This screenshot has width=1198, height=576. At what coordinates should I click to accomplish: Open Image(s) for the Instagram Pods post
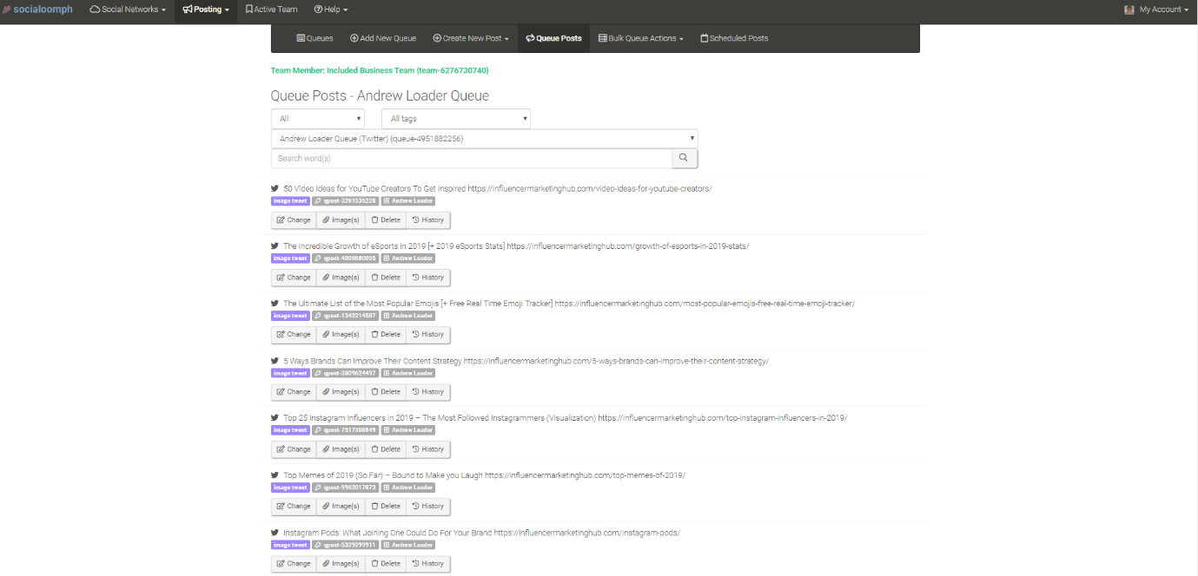tap(341, 564)
